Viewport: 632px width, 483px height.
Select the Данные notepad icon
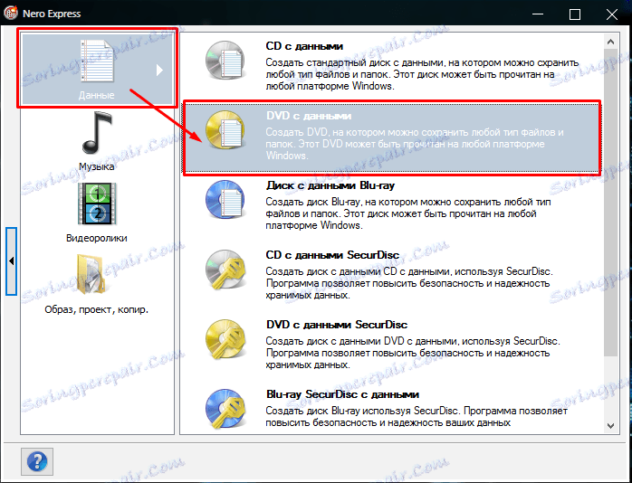click(x=97, y=62)
